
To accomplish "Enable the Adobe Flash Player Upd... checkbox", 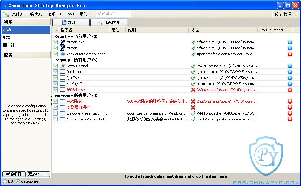I will (x=55, y=119).
